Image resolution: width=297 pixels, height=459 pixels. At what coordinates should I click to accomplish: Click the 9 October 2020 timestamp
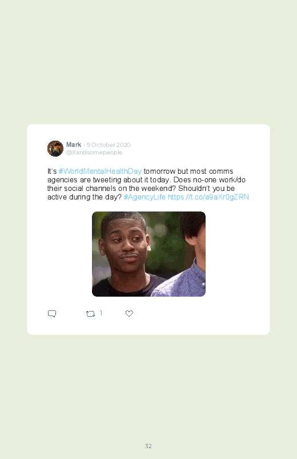(109, 145)
